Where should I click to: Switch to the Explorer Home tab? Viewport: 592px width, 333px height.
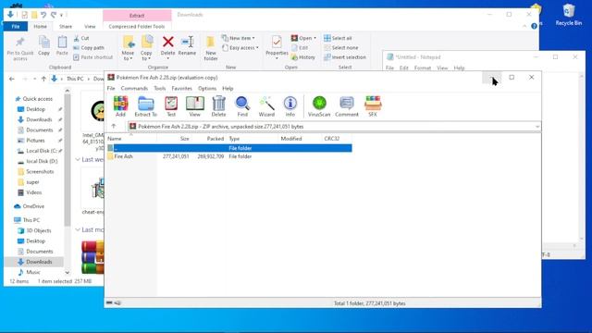click(x=40, y=27)
